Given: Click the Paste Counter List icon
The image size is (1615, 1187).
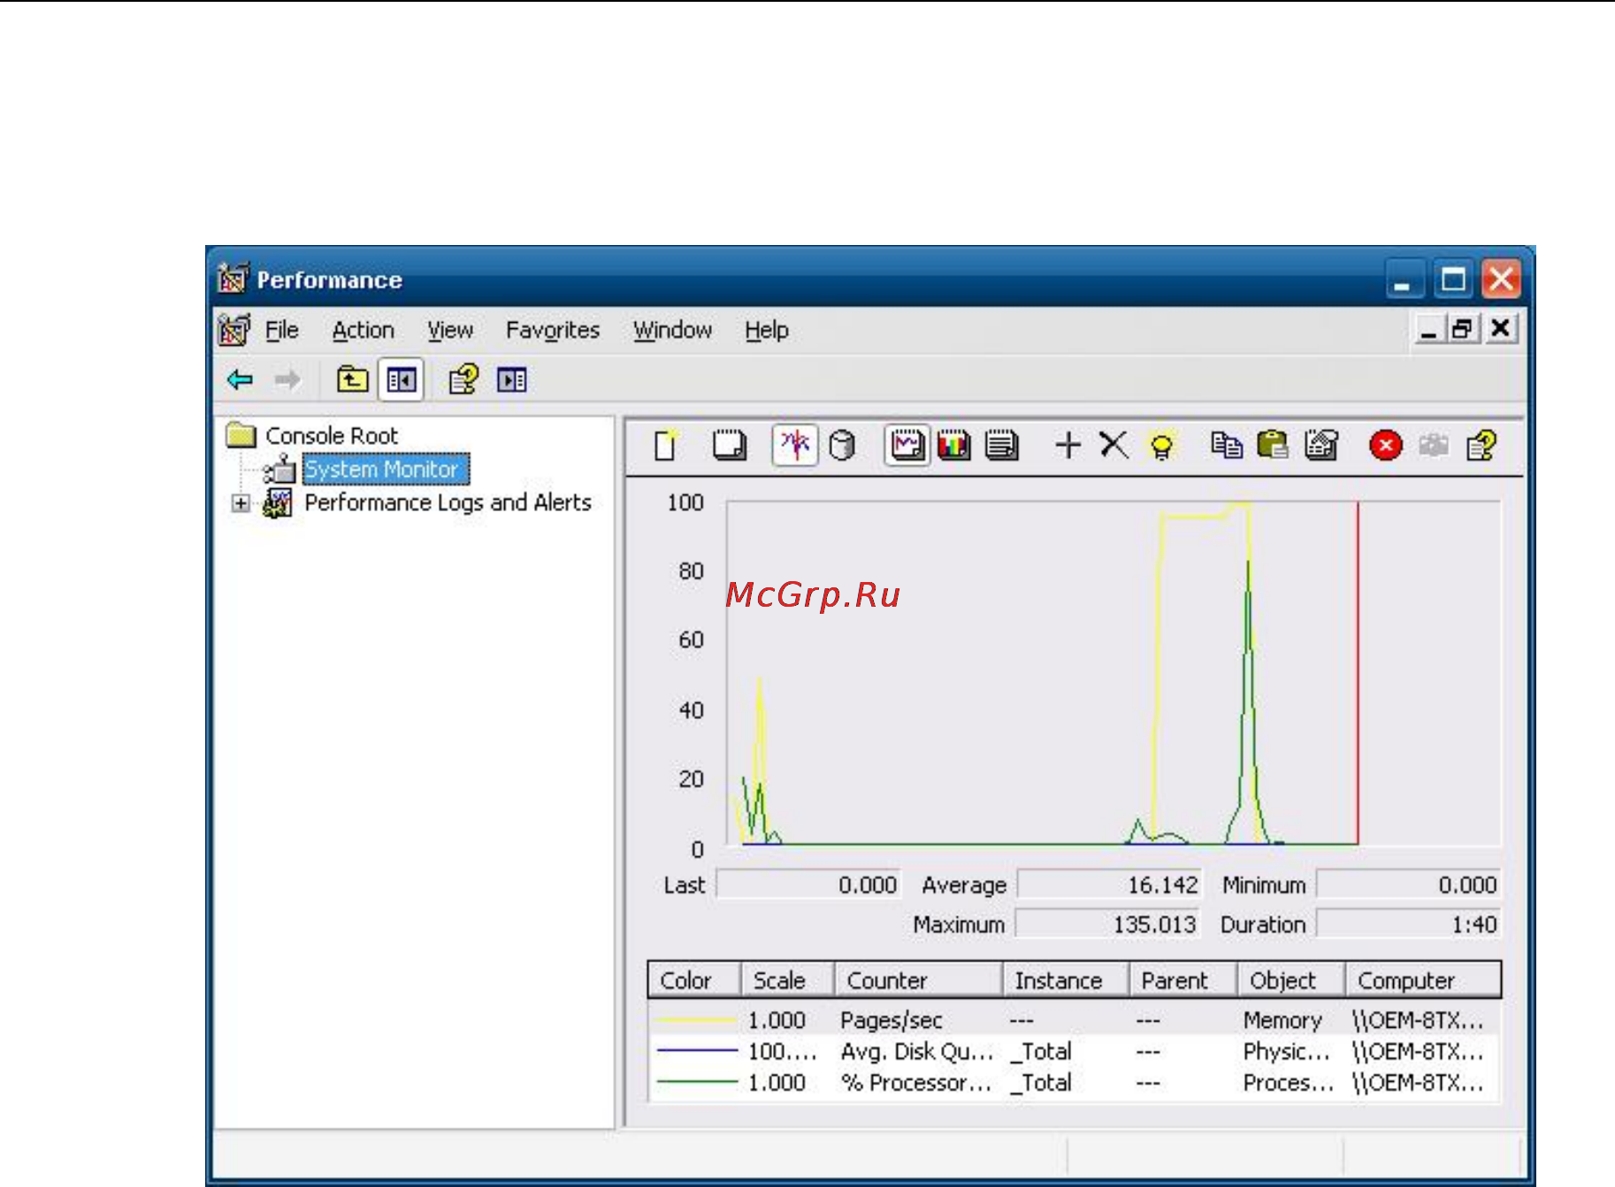Looking at the screenshot, I should pos(1273,445).
